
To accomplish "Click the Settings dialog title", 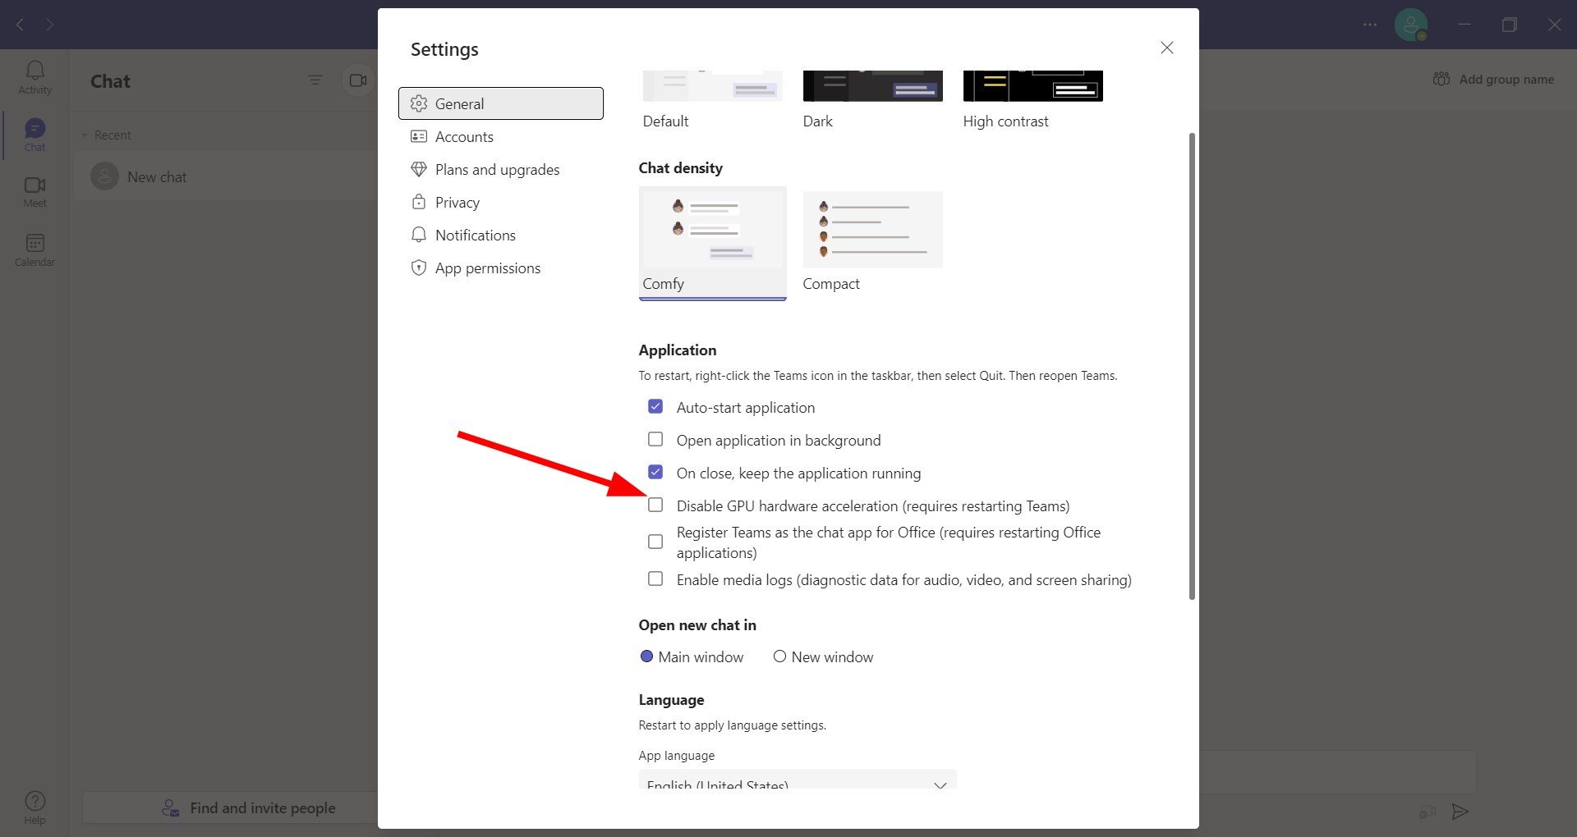I will click(444, 49).
